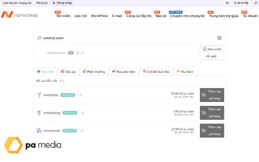Switch to the 'Đấu giá' tab

[x=68, y=72]
